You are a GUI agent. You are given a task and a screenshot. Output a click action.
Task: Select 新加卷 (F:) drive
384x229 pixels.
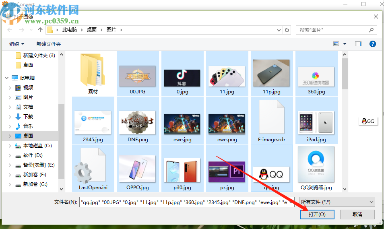(31, 175)
